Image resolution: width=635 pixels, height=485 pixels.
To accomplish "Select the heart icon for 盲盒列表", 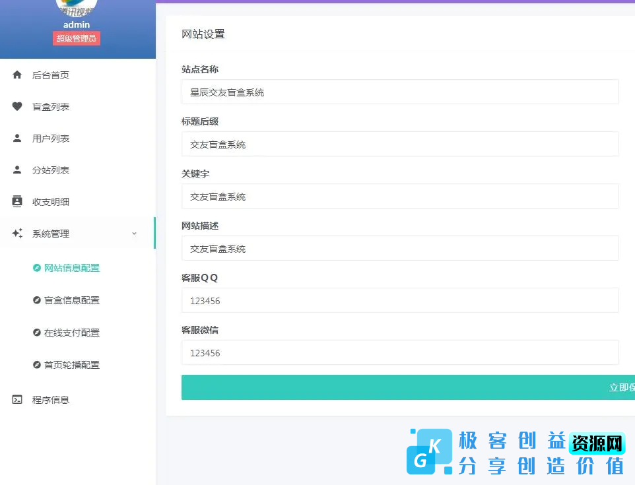I will [x=17, y=106].
